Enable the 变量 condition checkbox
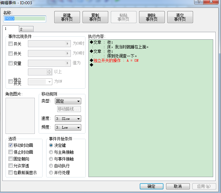 pyautogui.click(x=11, y=63)
